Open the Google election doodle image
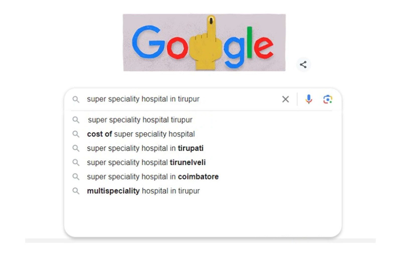The height and width of the screenshot is (280, 401). point(204,42)
